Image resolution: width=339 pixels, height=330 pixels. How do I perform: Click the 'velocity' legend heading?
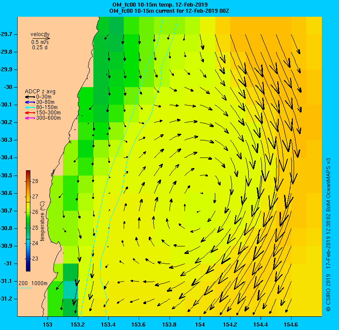tap(40, 34)
